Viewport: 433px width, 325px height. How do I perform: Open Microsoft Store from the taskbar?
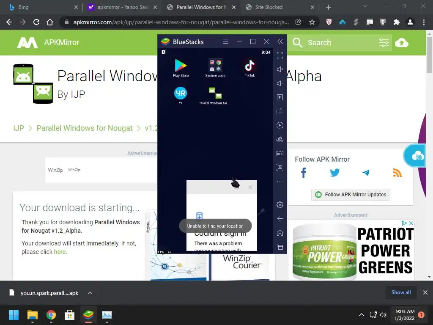[x=69, y=315]
